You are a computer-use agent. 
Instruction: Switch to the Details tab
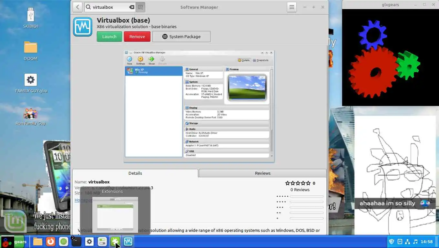point(135,173)
